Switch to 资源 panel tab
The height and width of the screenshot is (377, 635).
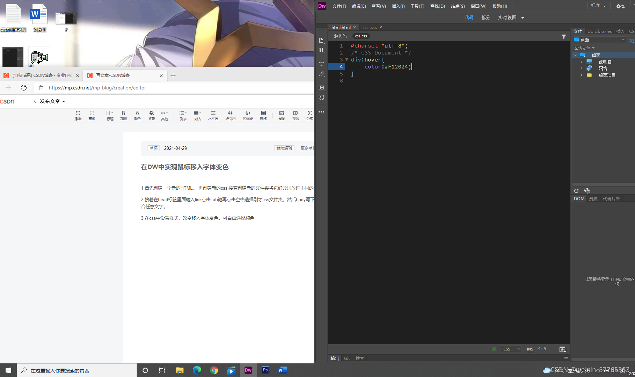click(x=593, y=199)
